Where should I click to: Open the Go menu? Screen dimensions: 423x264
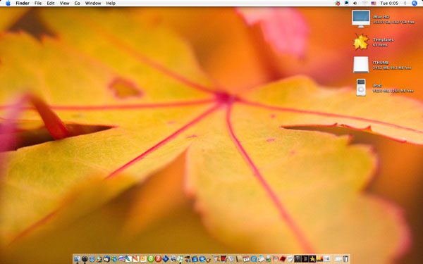tap(78, 4)
